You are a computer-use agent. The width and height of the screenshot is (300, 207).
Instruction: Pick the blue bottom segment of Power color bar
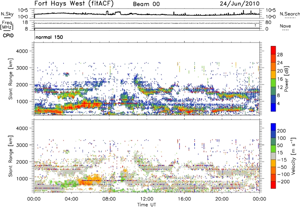point(273,107)
